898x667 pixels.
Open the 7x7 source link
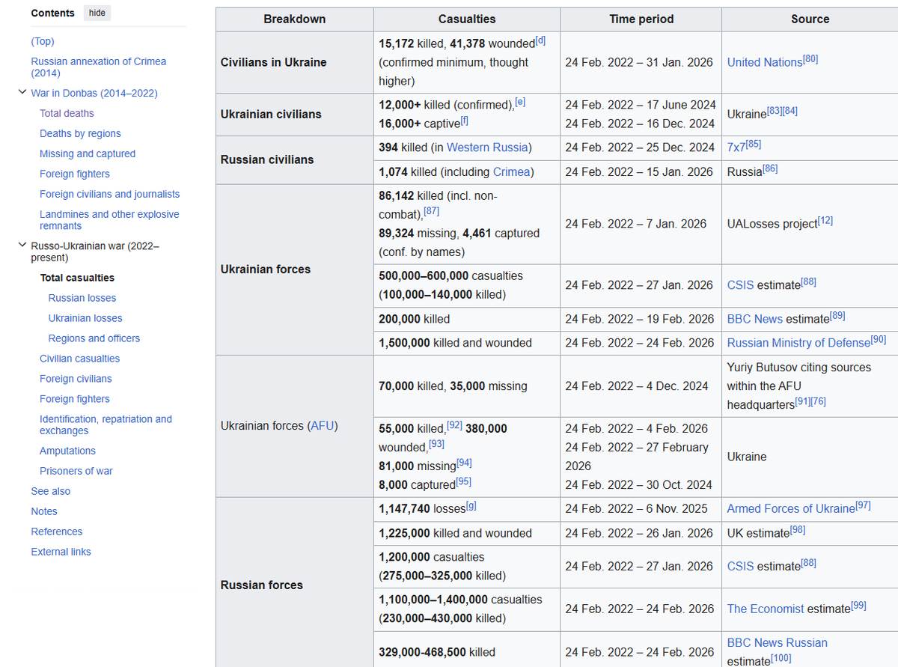point(736,147)
